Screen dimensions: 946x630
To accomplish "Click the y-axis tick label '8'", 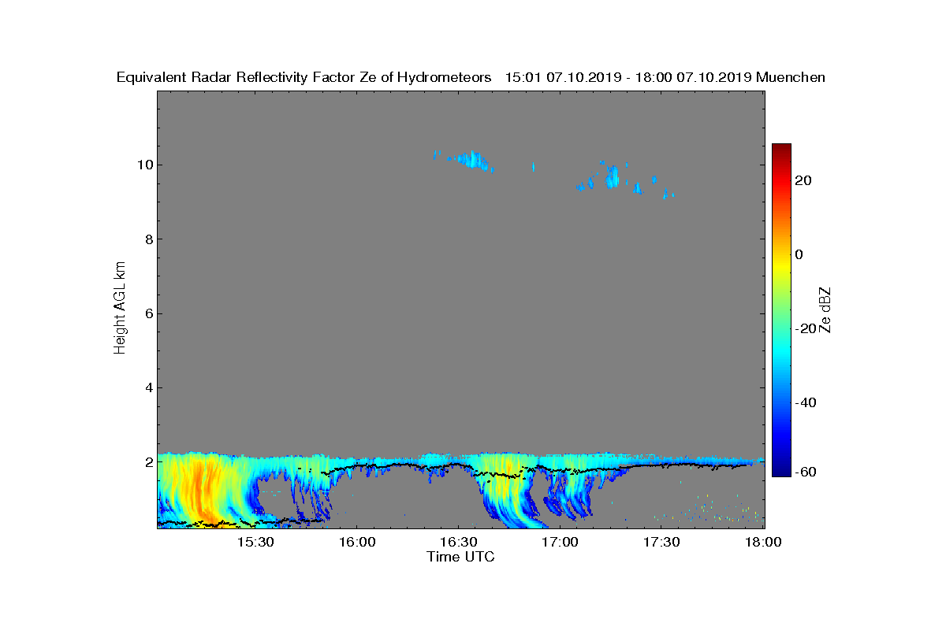I will 148,239.
